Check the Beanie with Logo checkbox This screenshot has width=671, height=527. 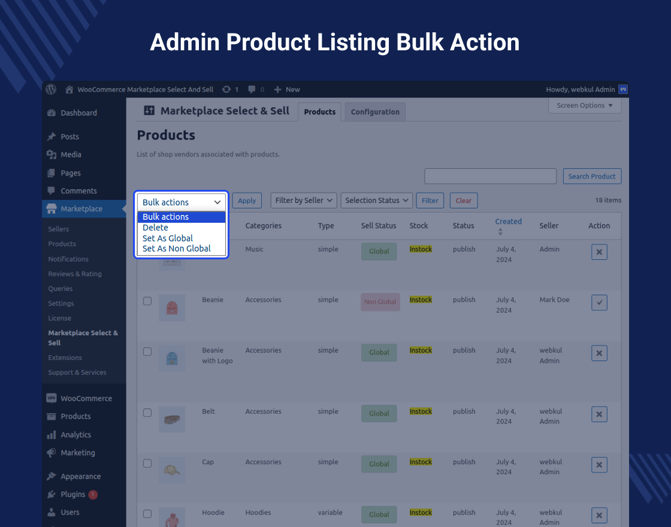(x=147, y=351)
